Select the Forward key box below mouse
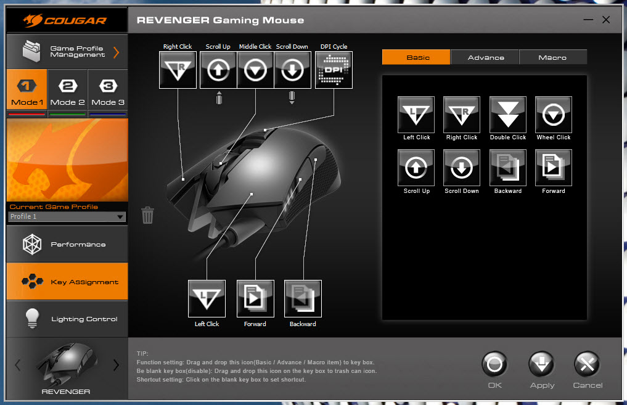This screenshot has width=627, height=405. pyautogui.click(x=255, y=298)
